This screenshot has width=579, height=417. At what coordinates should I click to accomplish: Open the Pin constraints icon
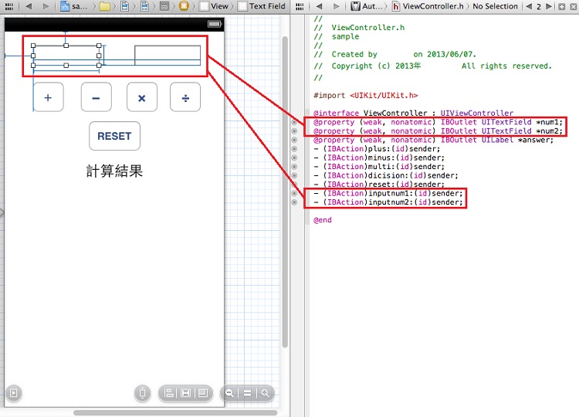point(185,393)
